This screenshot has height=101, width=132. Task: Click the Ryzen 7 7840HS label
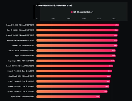coord(21,81)
